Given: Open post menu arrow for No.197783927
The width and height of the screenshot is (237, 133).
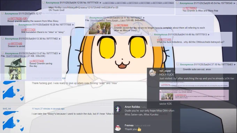Looking at the screenshot, I should pos(144,18).
